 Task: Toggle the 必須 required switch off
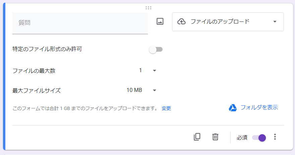(x=259, y=138)
